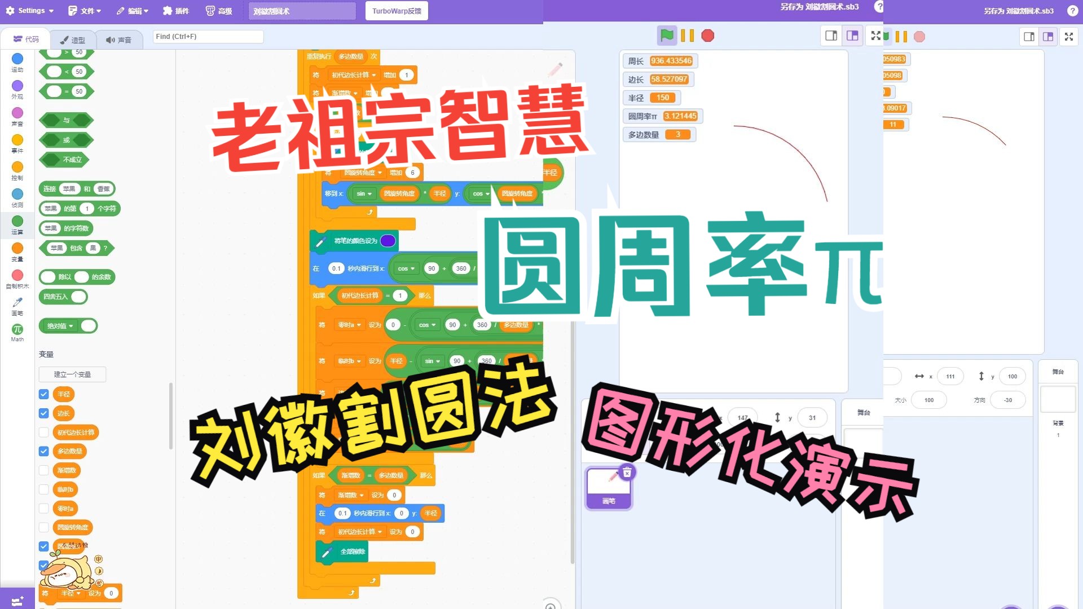Switch to large stage in right window
The width and height of the screenshot is (1083, 609).
coord(1048,37)
